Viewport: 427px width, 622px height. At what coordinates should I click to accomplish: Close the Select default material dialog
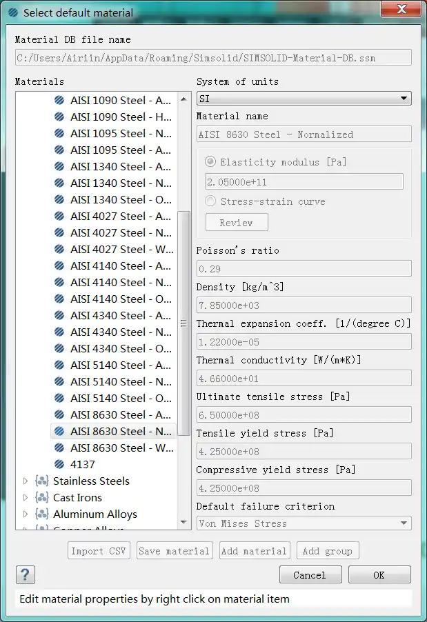[401, 9]
